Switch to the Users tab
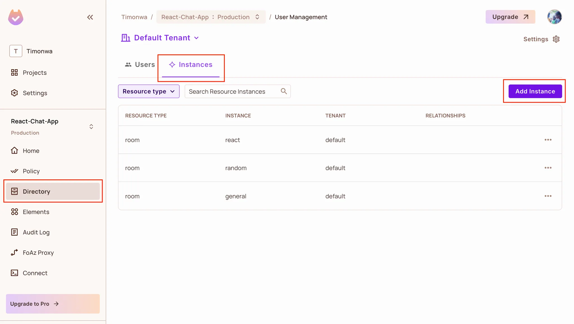 tap(140, 65)
